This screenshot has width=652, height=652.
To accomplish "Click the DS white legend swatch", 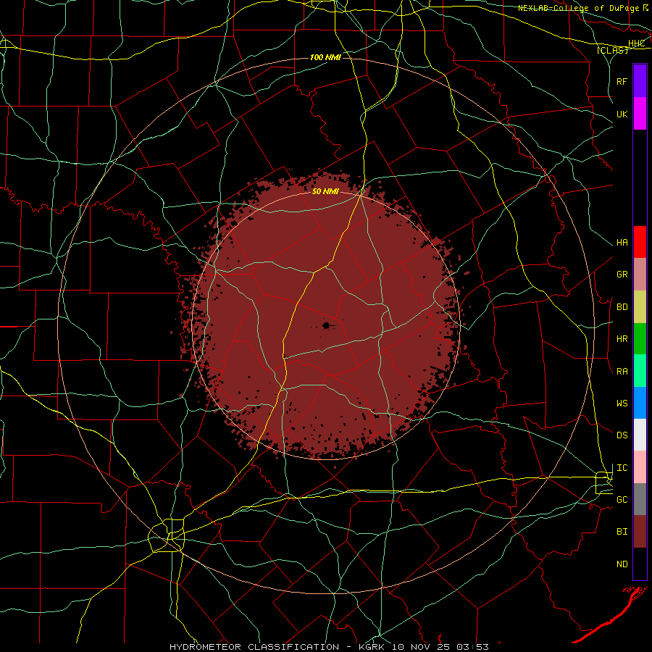I will pos(640,435).
